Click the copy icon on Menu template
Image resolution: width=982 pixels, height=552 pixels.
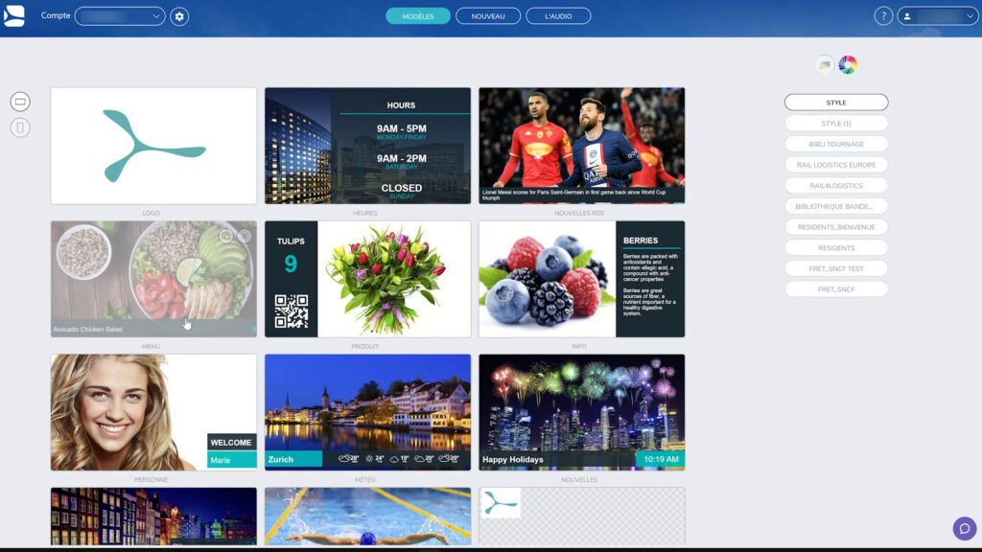point(226,236)
